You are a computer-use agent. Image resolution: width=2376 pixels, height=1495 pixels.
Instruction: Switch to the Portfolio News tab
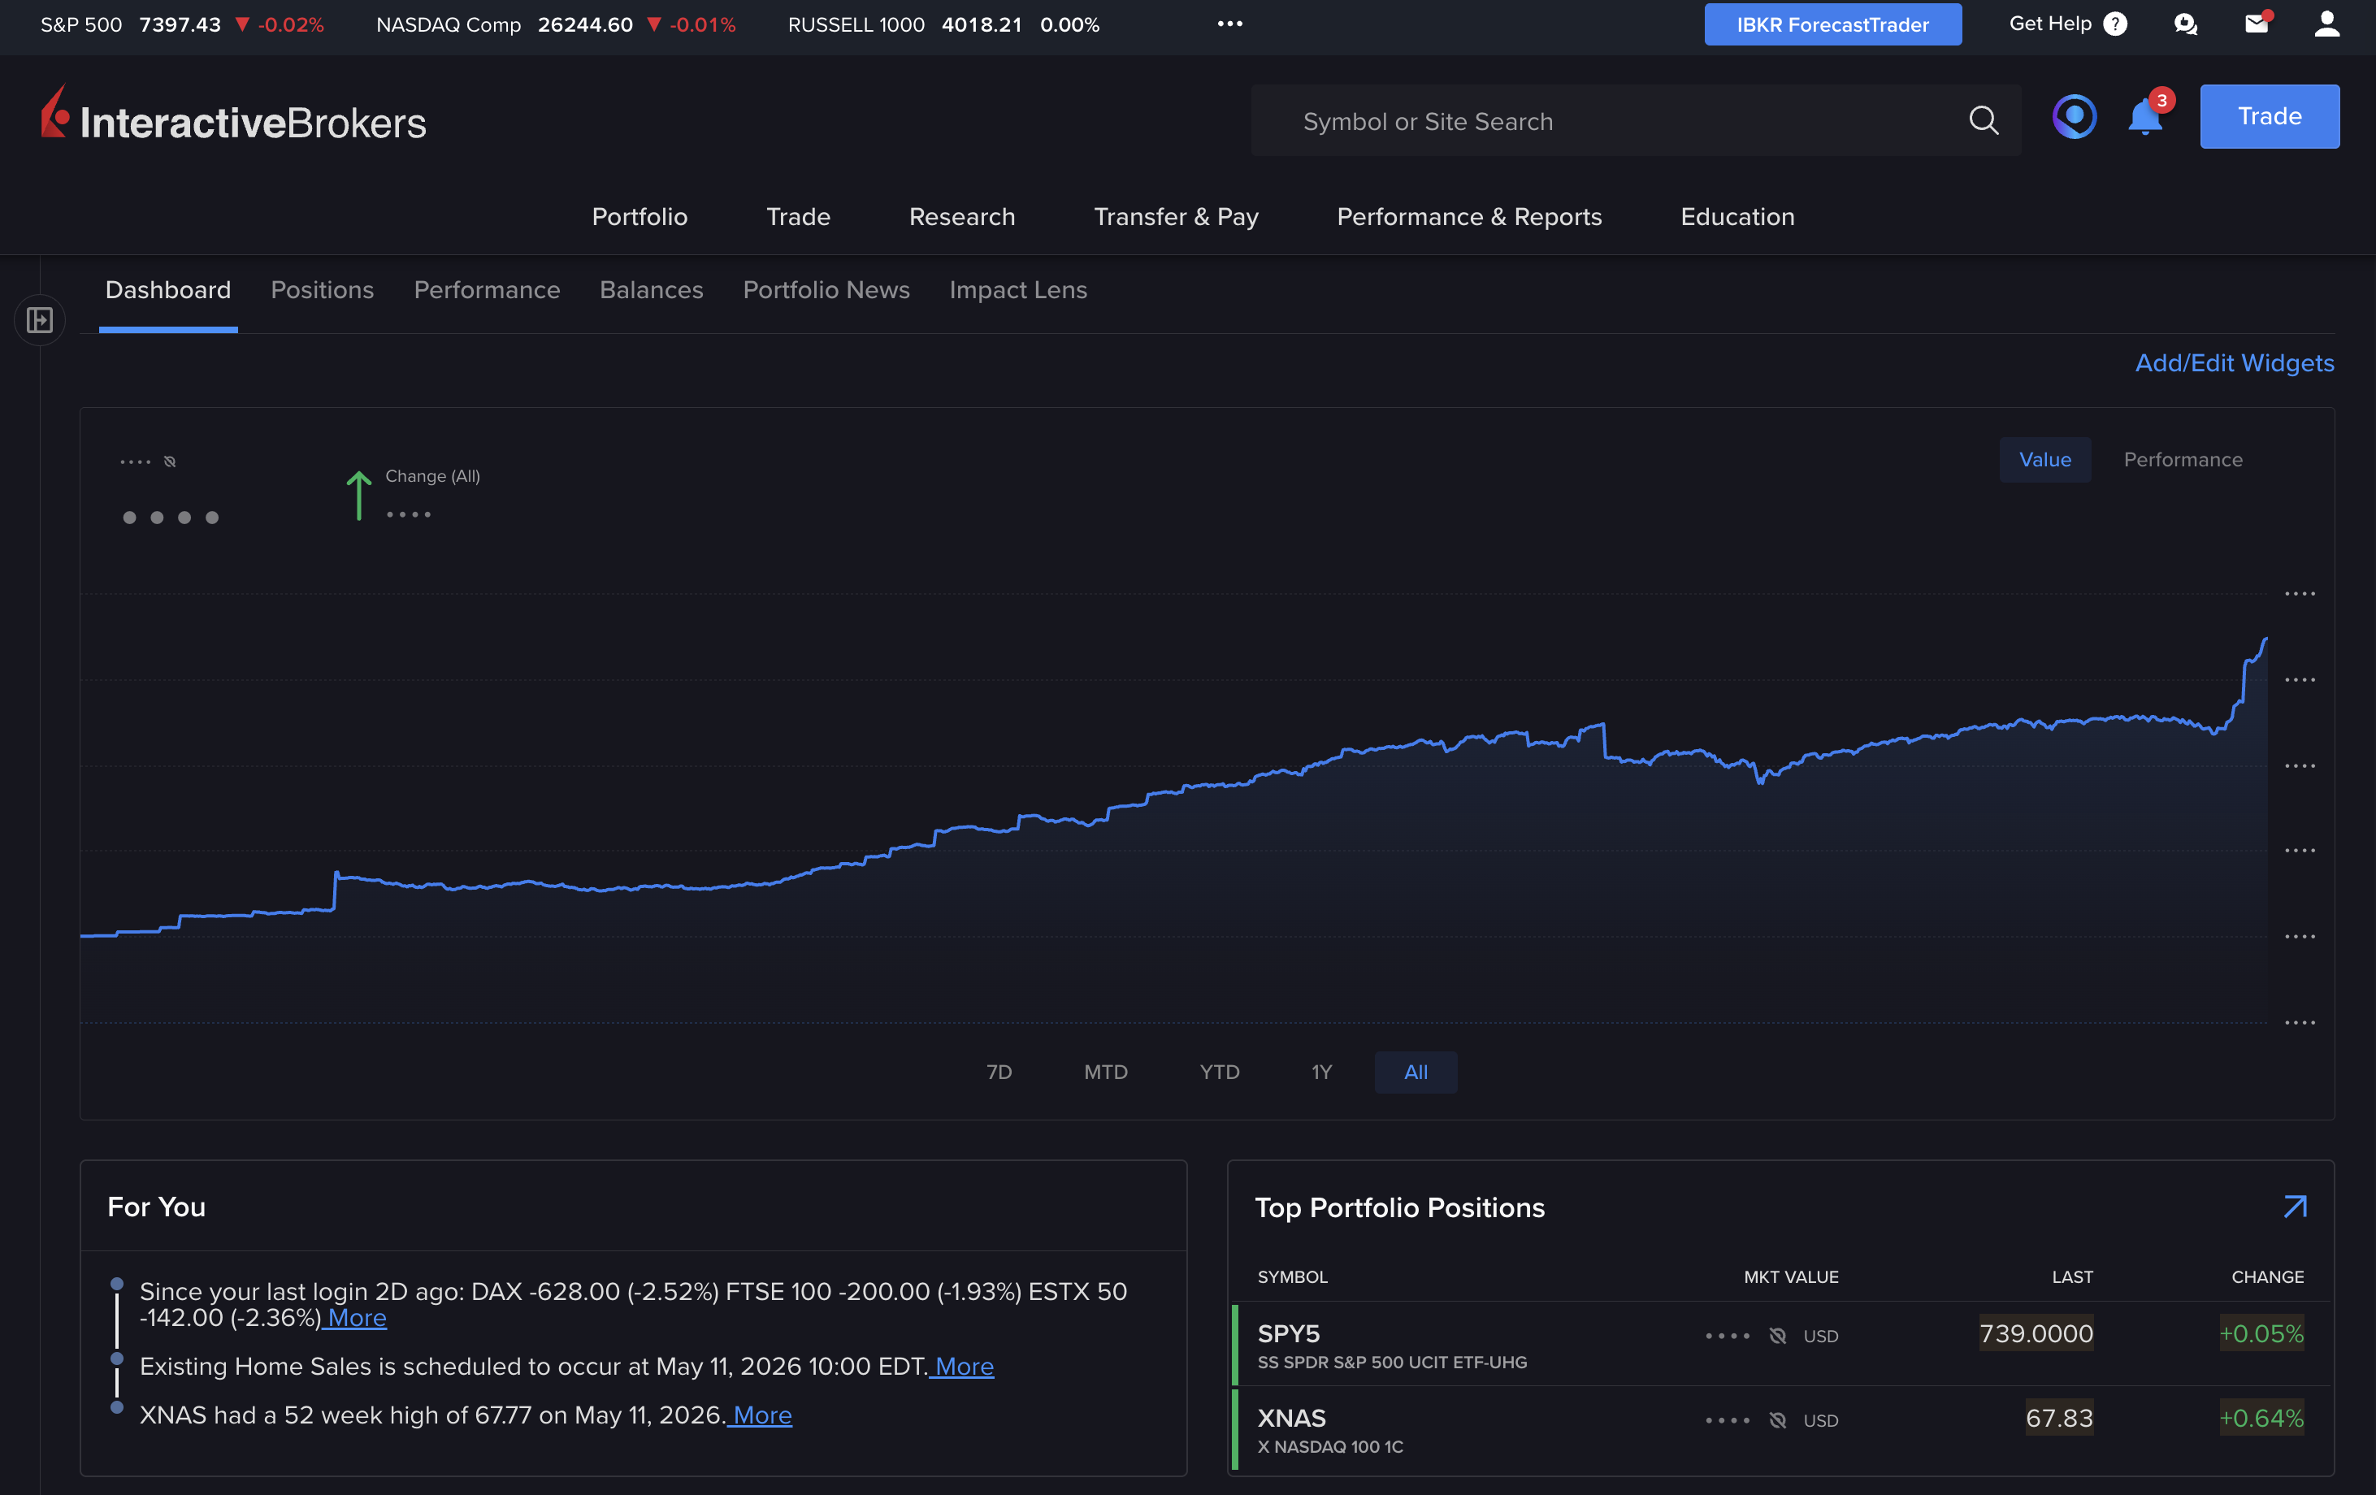pos(826,289)
